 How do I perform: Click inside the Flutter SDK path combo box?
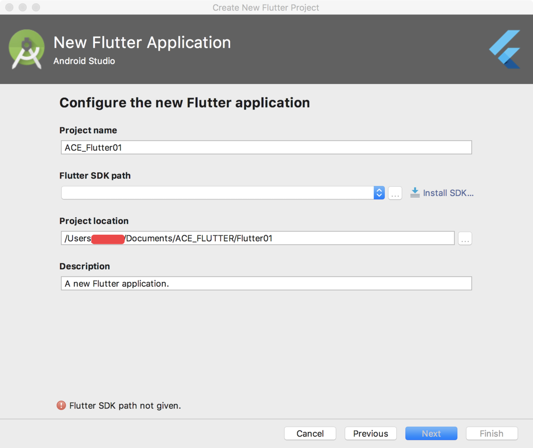tap(217, 193)
